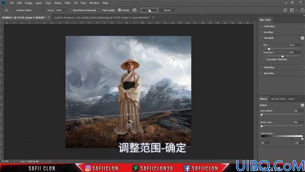Click the tilt-shift blur center pin

[128, 125]
